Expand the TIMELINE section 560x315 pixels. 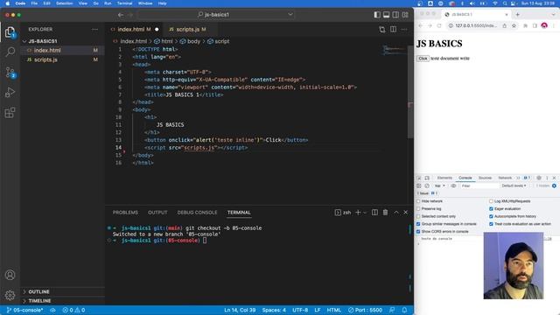[39, 301]
